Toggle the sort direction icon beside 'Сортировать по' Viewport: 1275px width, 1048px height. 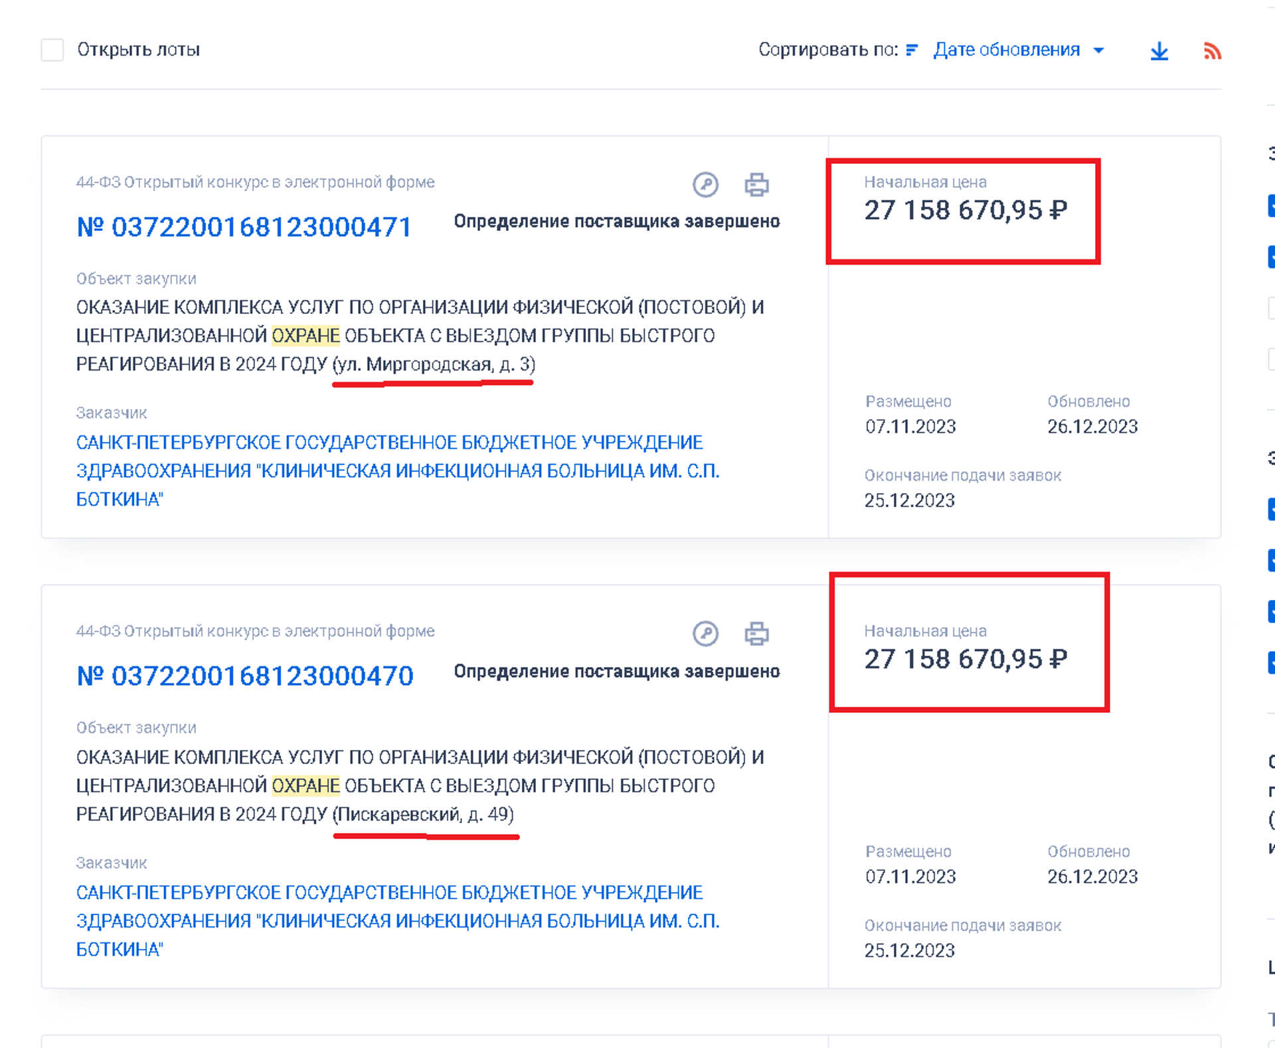click(912, 50)
